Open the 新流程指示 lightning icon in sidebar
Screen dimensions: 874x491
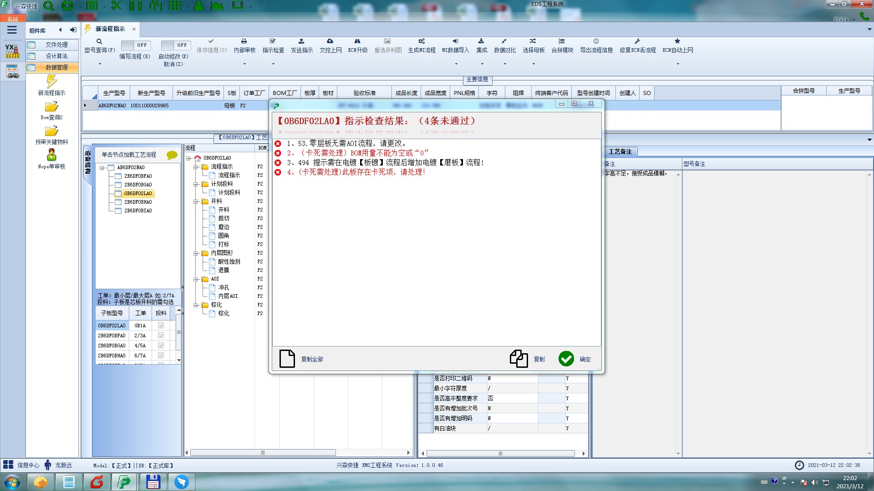51,82
